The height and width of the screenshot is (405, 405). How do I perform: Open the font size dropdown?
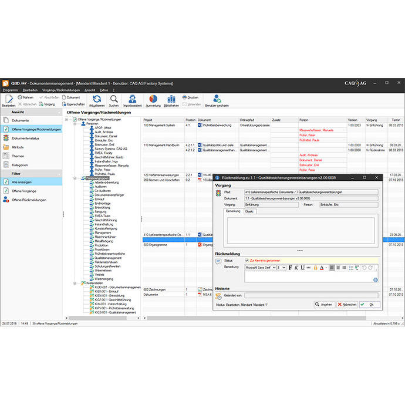coord(283,268)
